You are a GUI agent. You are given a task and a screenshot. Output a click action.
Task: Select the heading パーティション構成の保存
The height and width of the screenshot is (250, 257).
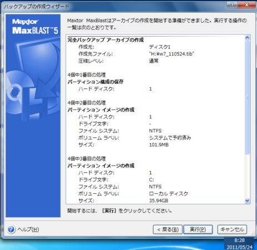tap(95, 82)
